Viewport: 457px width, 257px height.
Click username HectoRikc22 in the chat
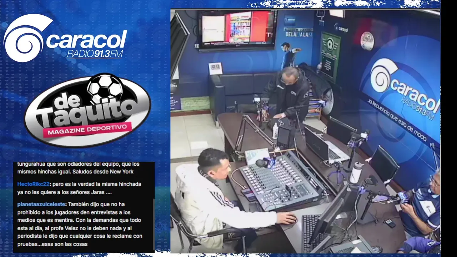33,184
